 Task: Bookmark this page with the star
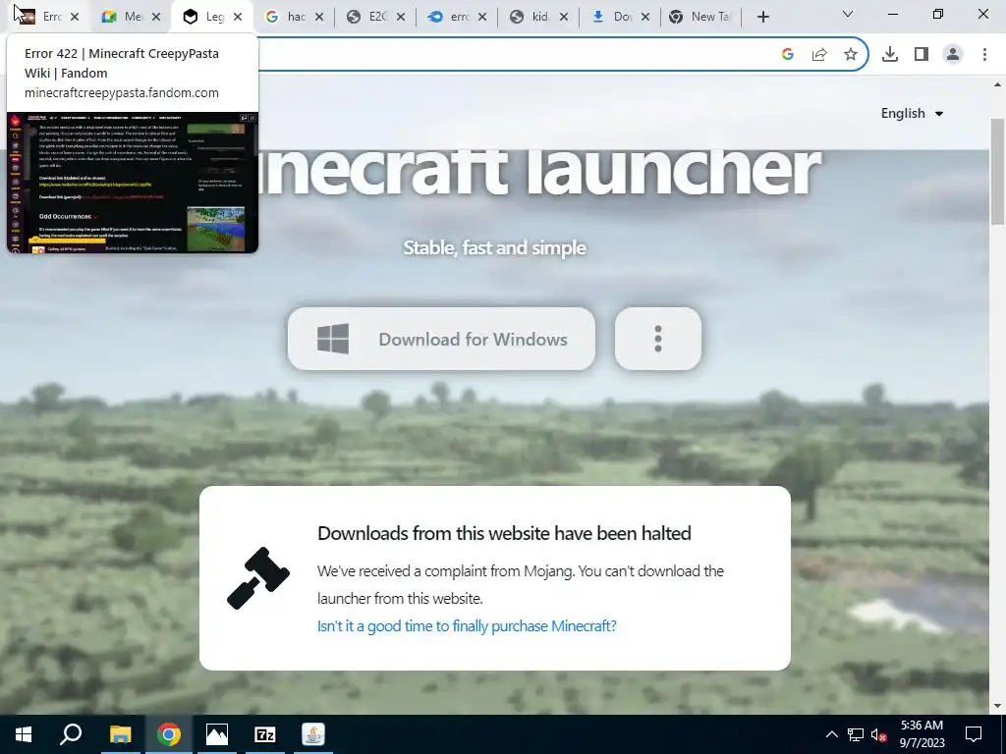point(851,55)
